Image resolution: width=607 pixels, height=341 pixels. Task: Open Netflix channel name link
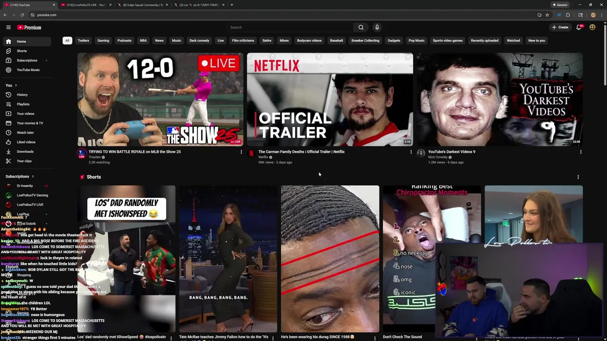tap(263, 157)
